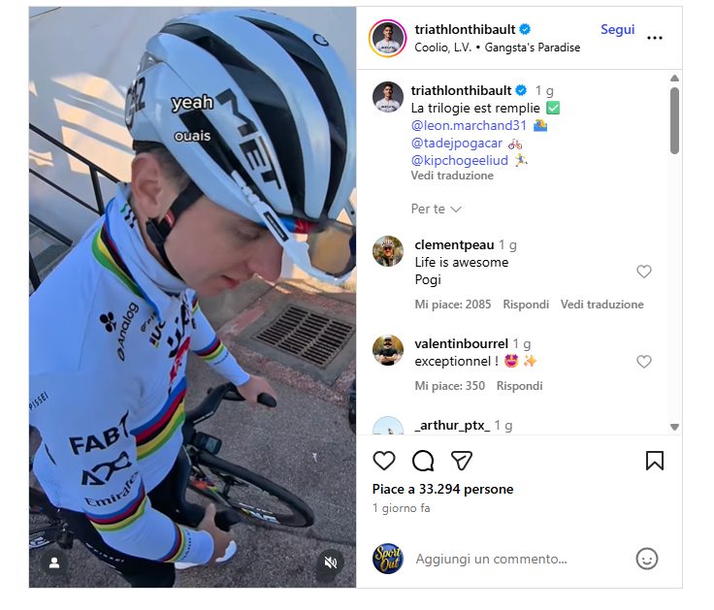This screenshot has width=714, height=610.
Task: Click 'Segui' to follow triathlonthibault
Action: 617,30
